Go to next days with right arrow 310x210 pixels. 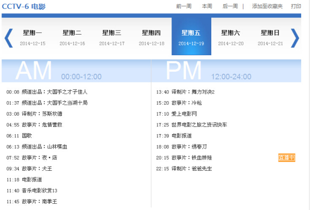[x=295, y=38]
